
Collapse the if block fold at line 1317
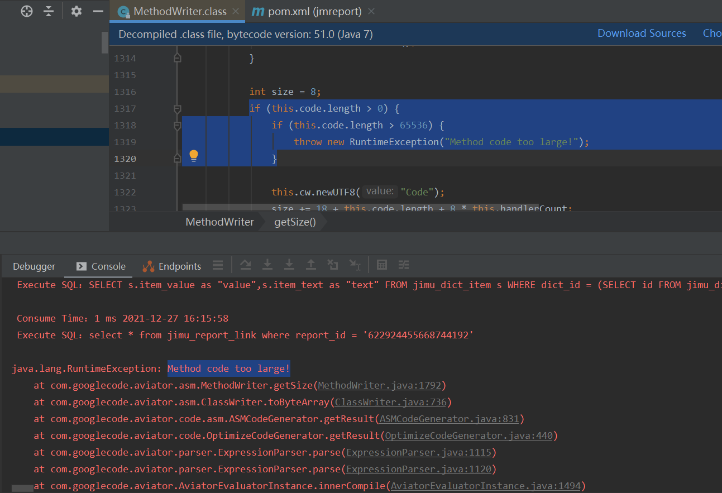click(177, 108)
